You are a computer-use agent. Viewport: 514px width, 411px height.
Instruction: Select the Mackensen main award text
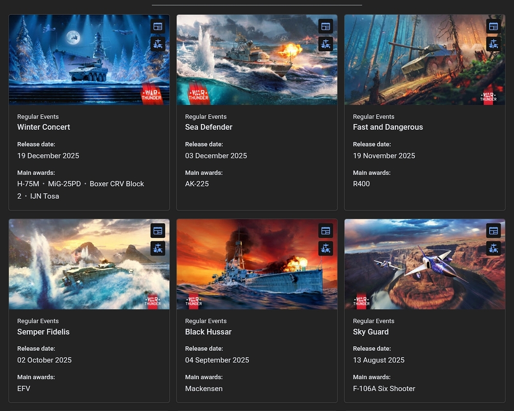click(204, 388)
